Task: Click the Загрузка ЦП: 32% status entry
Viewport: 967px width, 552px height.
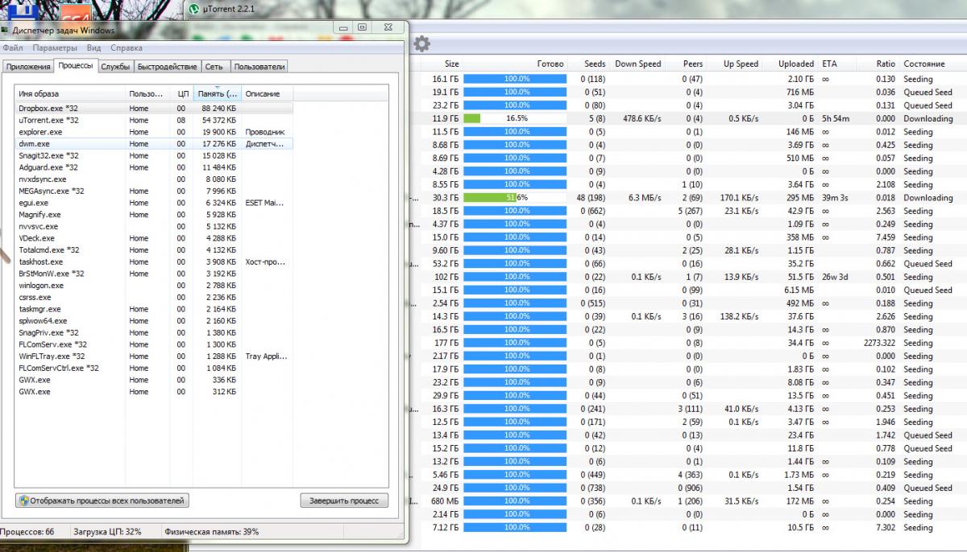Action: [107, 532]
